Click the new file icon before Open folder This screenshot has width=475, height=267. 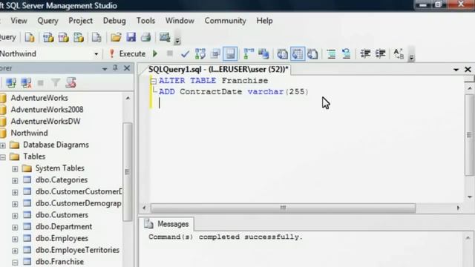point(96,37)
